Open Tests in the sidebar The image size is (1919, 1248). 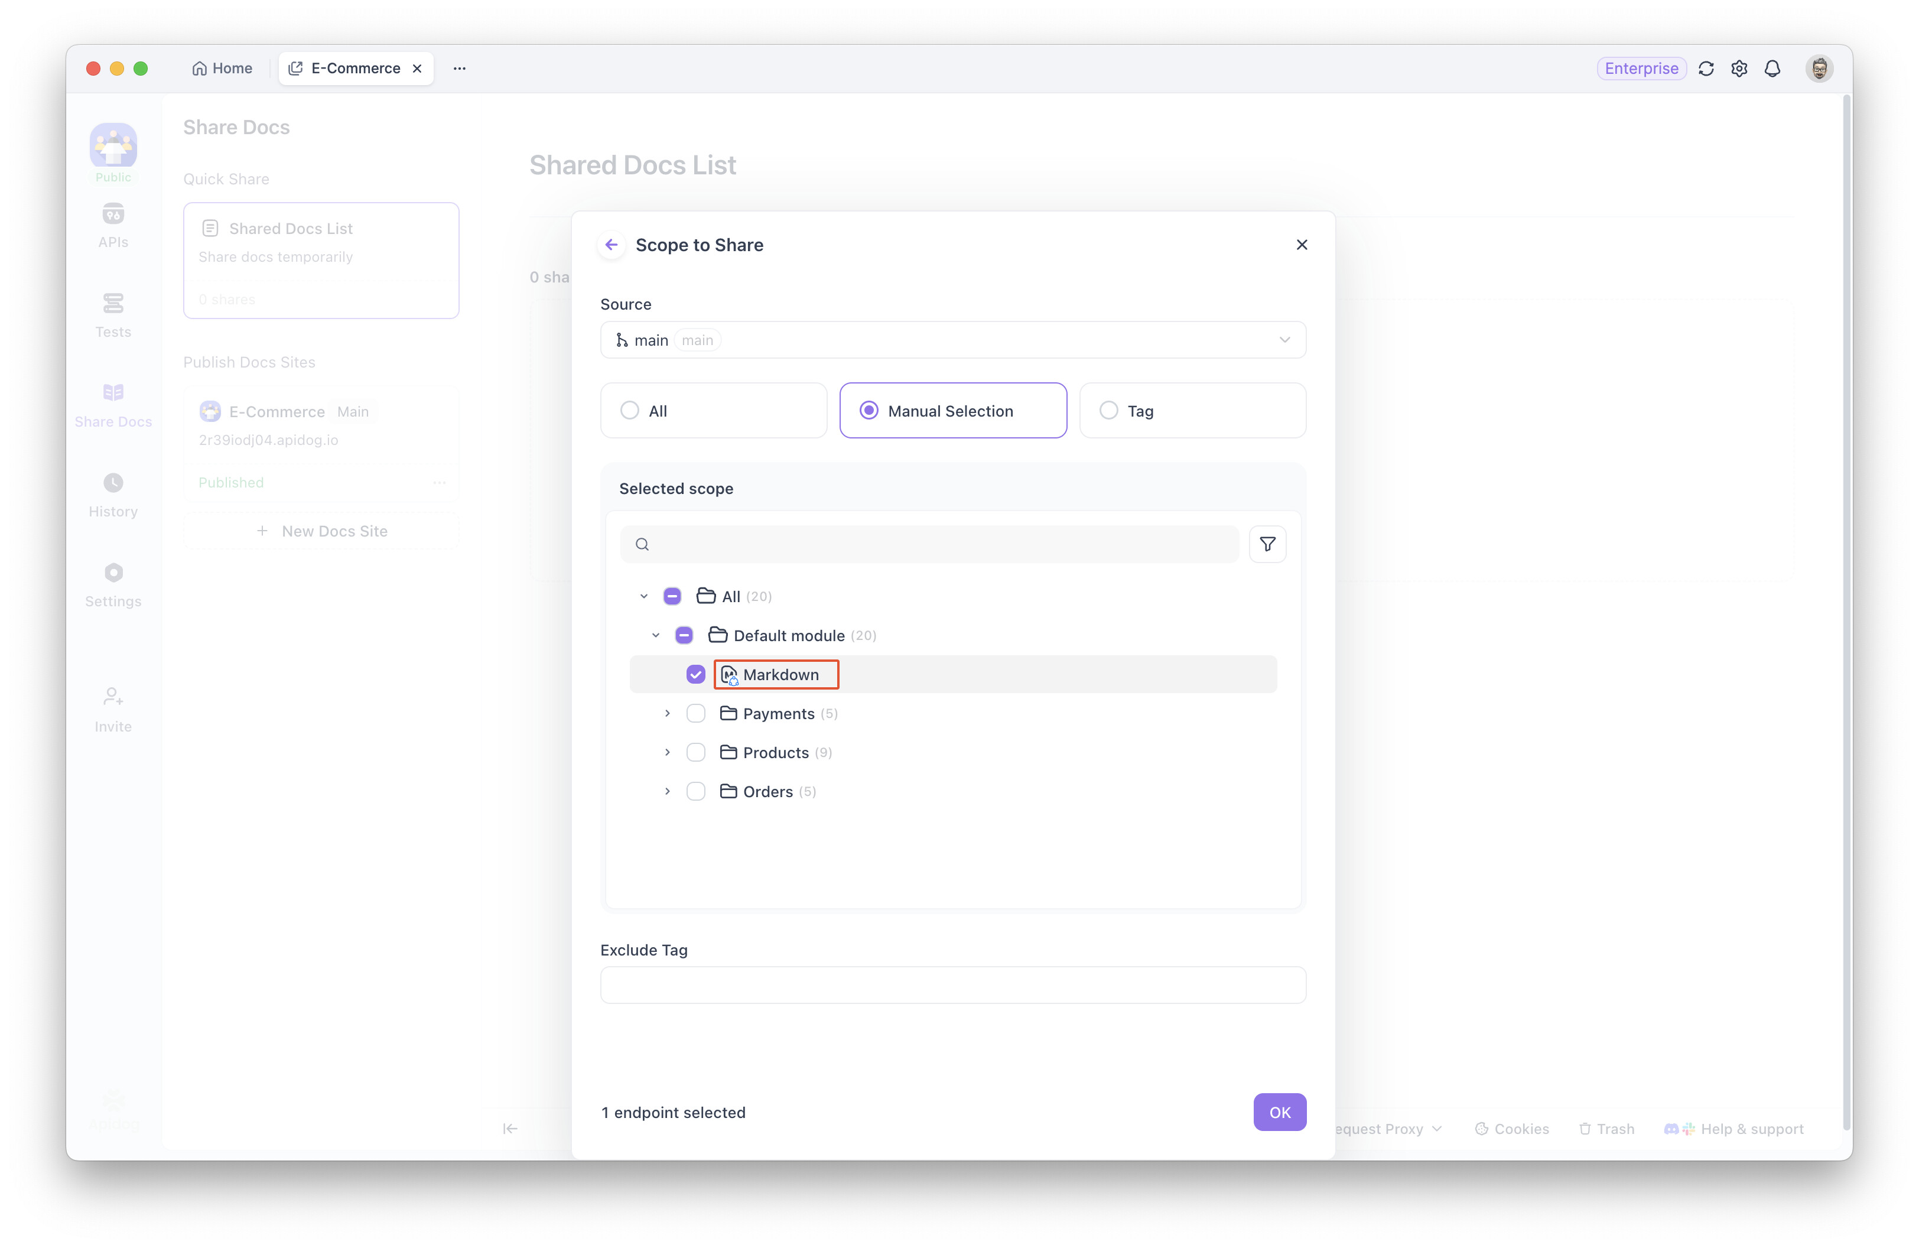click(113, 315)
